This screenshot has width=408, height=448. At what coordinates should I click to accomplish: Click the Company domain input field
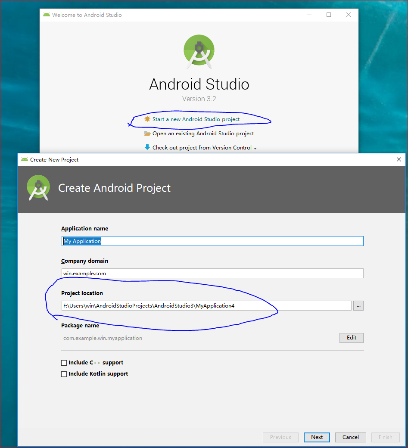212,273
